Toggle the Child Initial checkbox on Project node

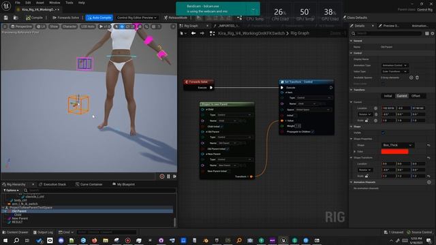point(222,127)
